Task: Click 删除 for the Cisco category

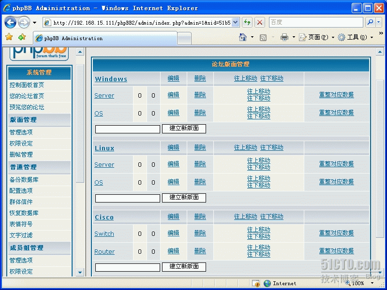Action: [200, 217]
